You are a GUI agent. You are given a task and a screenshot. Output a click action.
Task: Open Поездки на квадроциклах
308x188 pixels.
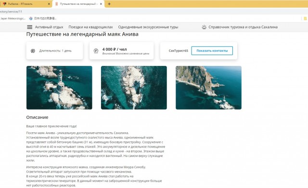tap(90, 27)
